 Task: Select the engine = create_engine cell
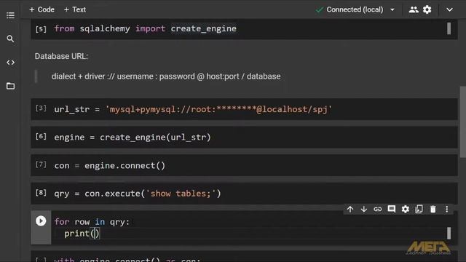click(x=244, y=138)
